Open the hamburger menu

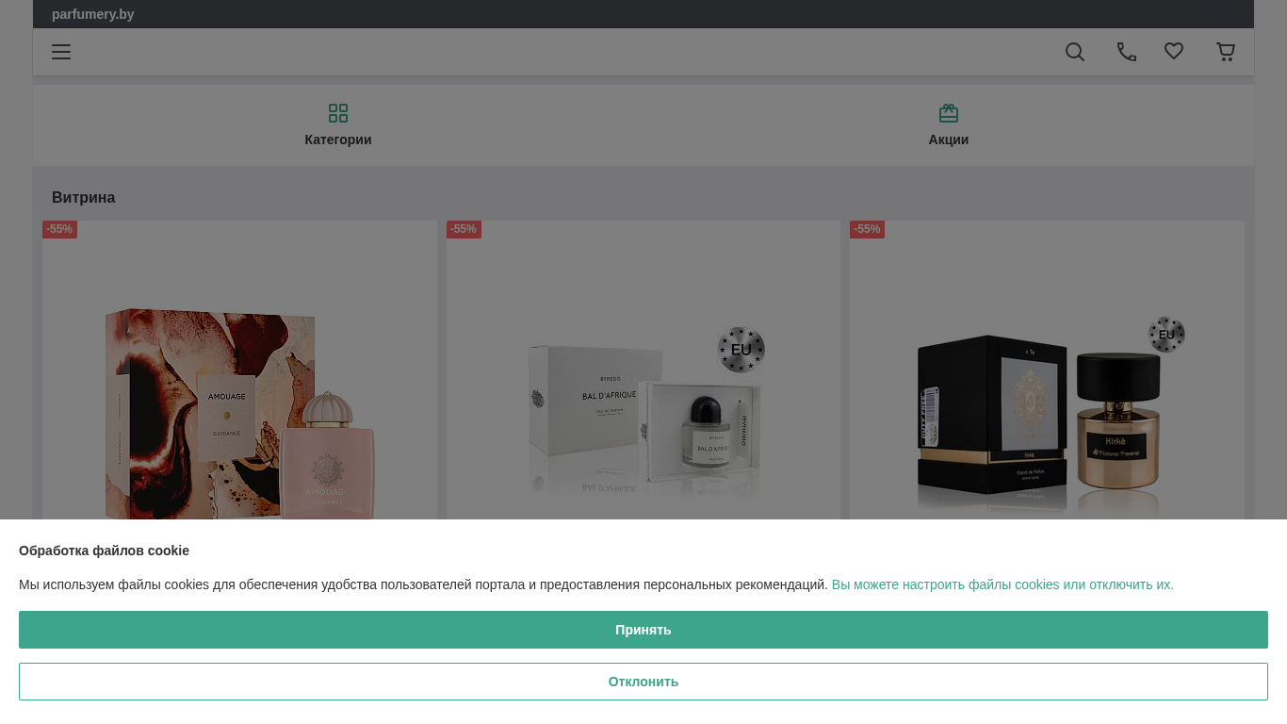61,52
